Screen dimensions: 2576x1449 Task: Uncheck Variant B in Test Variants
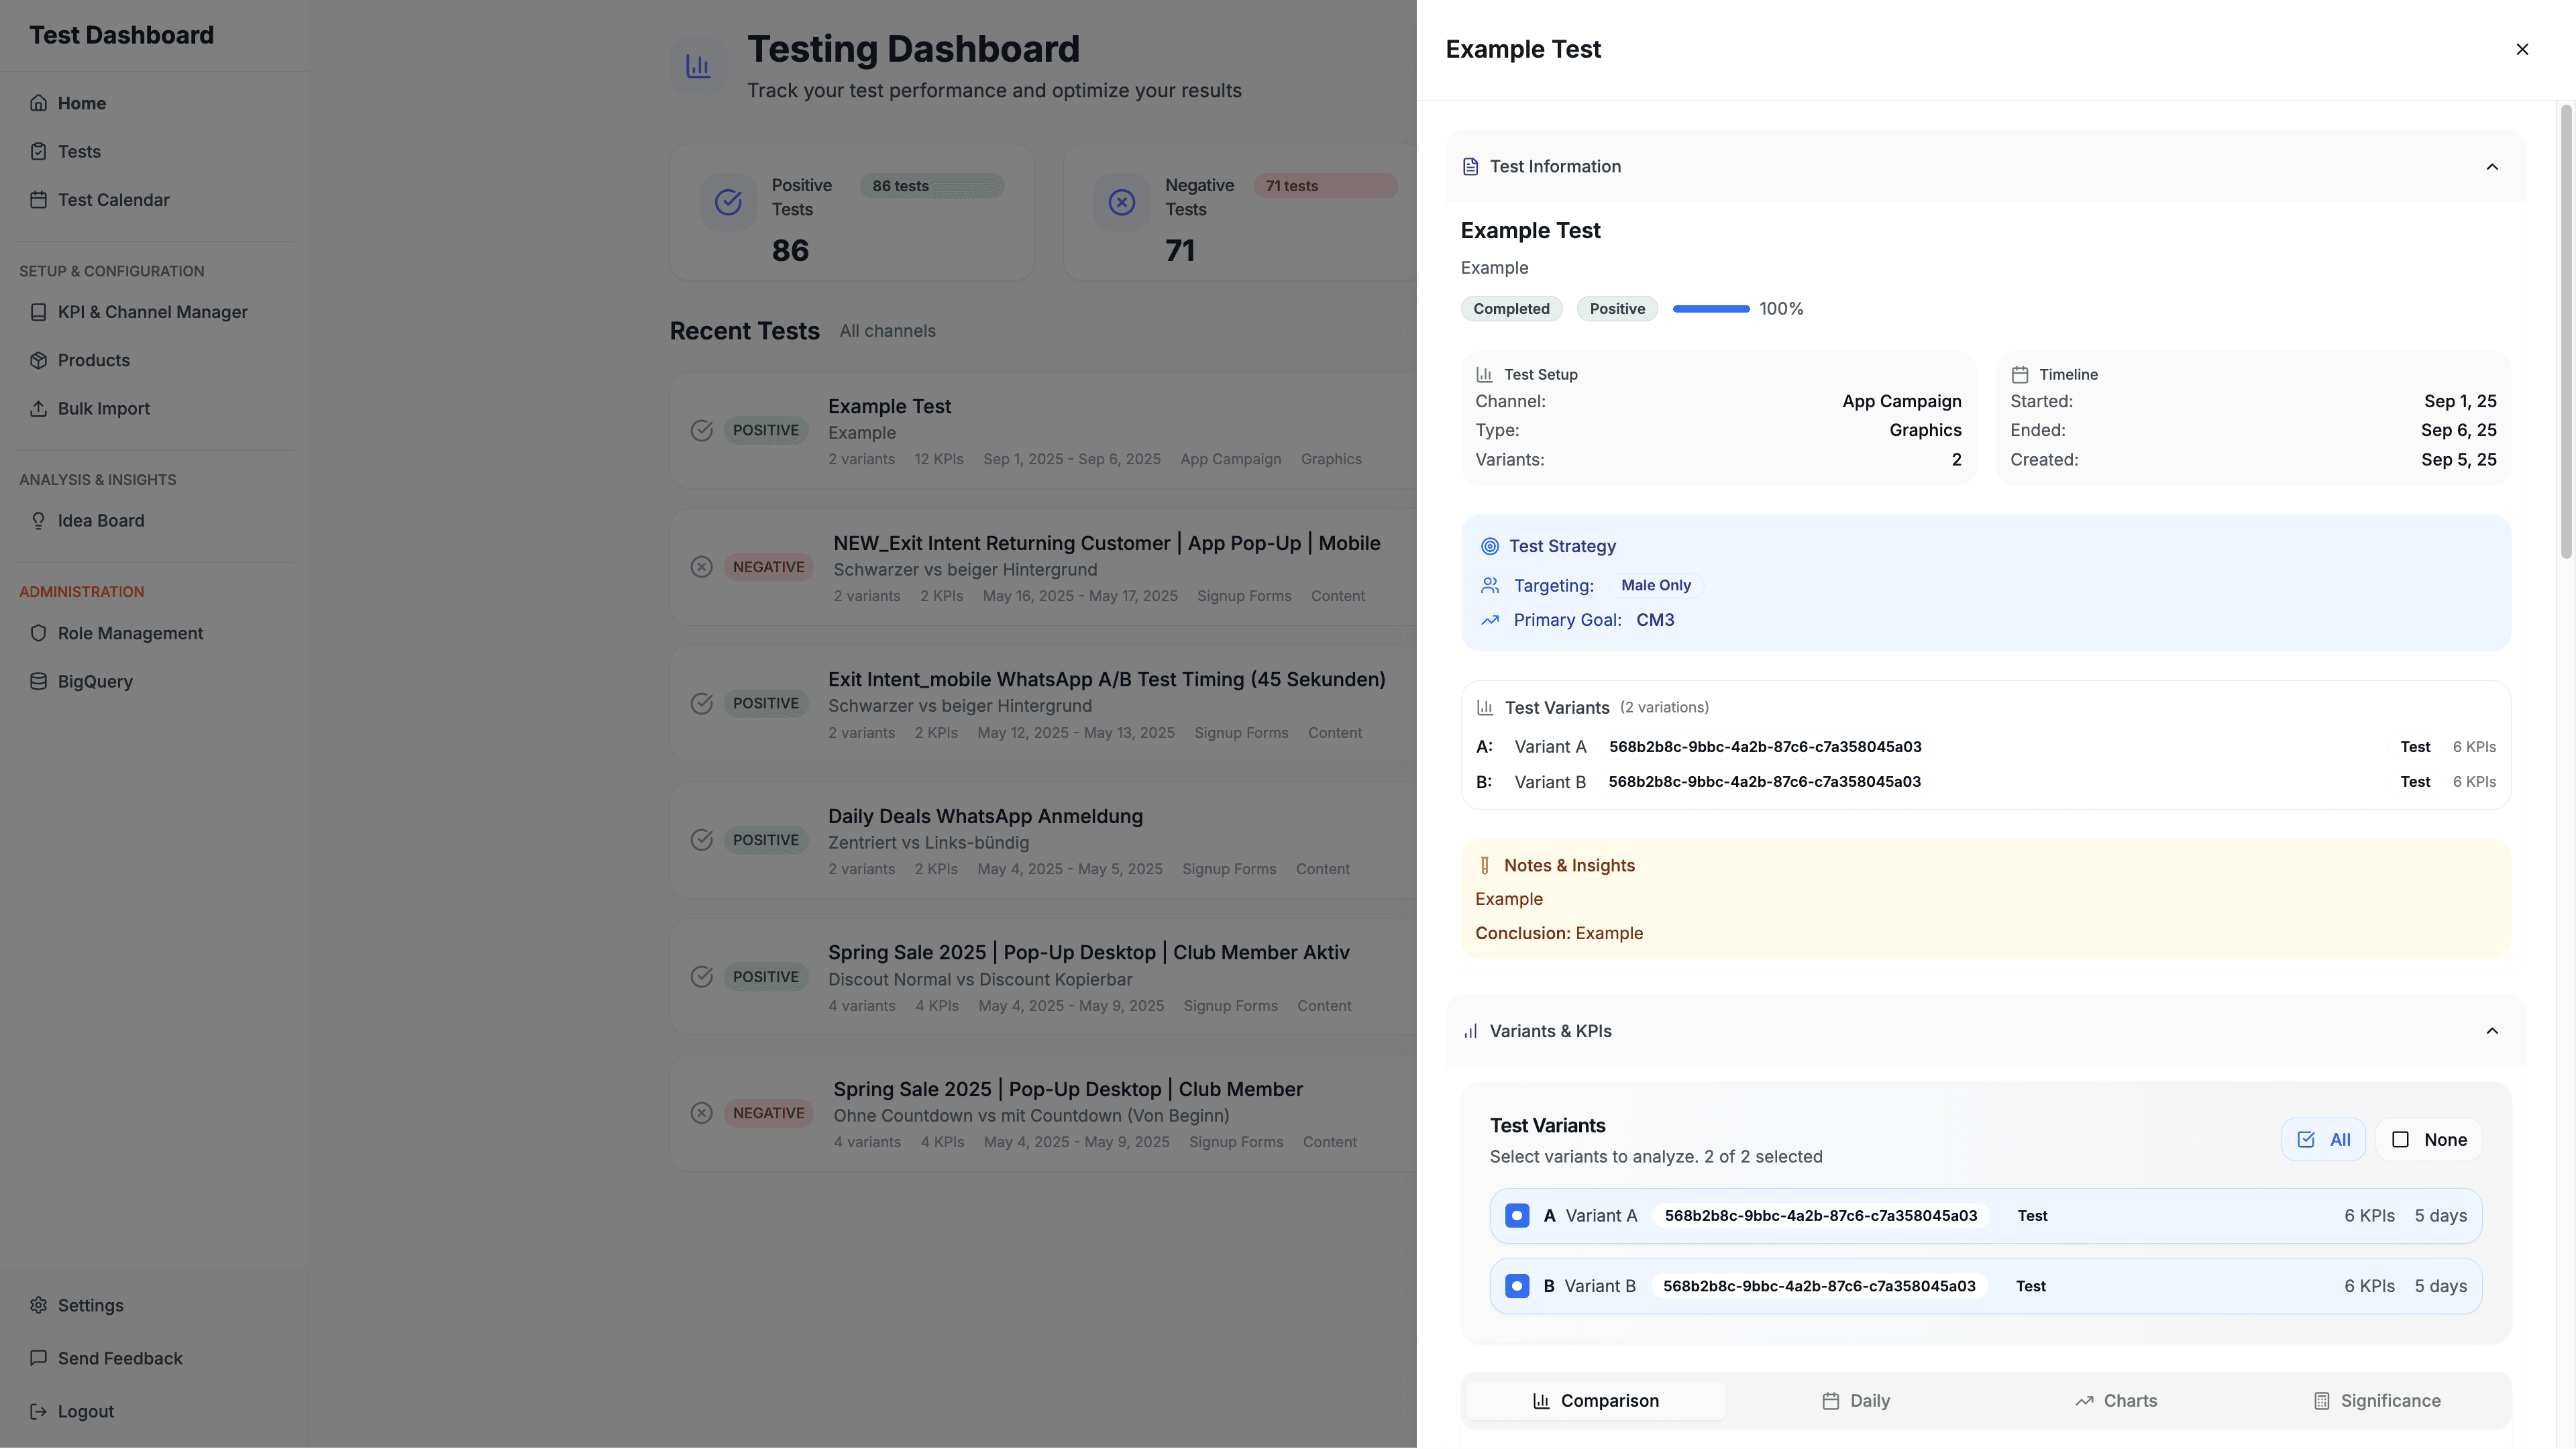[1517, 1286]
